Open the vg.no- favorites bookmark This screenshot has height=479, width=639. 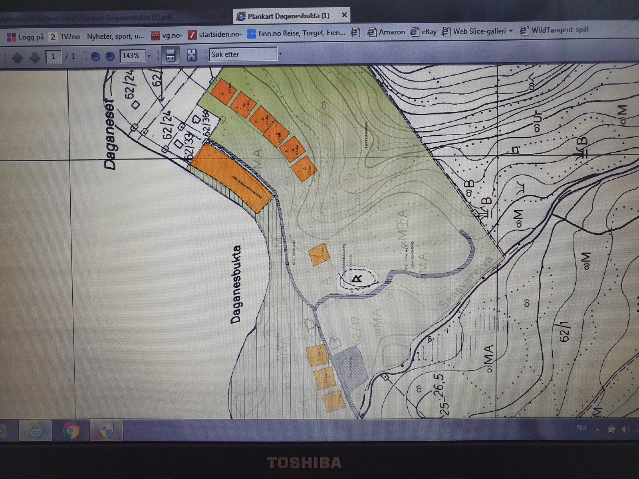[x=167, y=36]
